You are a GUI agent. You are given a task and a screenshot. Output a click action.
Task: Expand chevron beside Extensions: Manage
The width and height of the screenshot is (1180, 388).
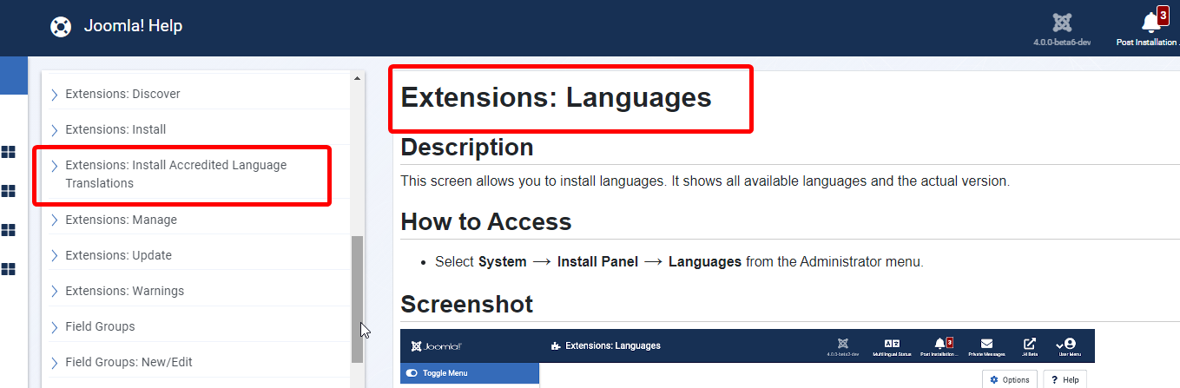[55, 220]
